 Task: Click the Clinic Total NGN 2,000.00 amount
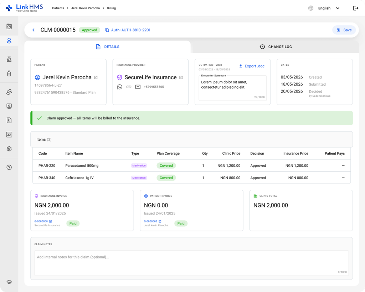pyautogui.click(x=271, y=205)
